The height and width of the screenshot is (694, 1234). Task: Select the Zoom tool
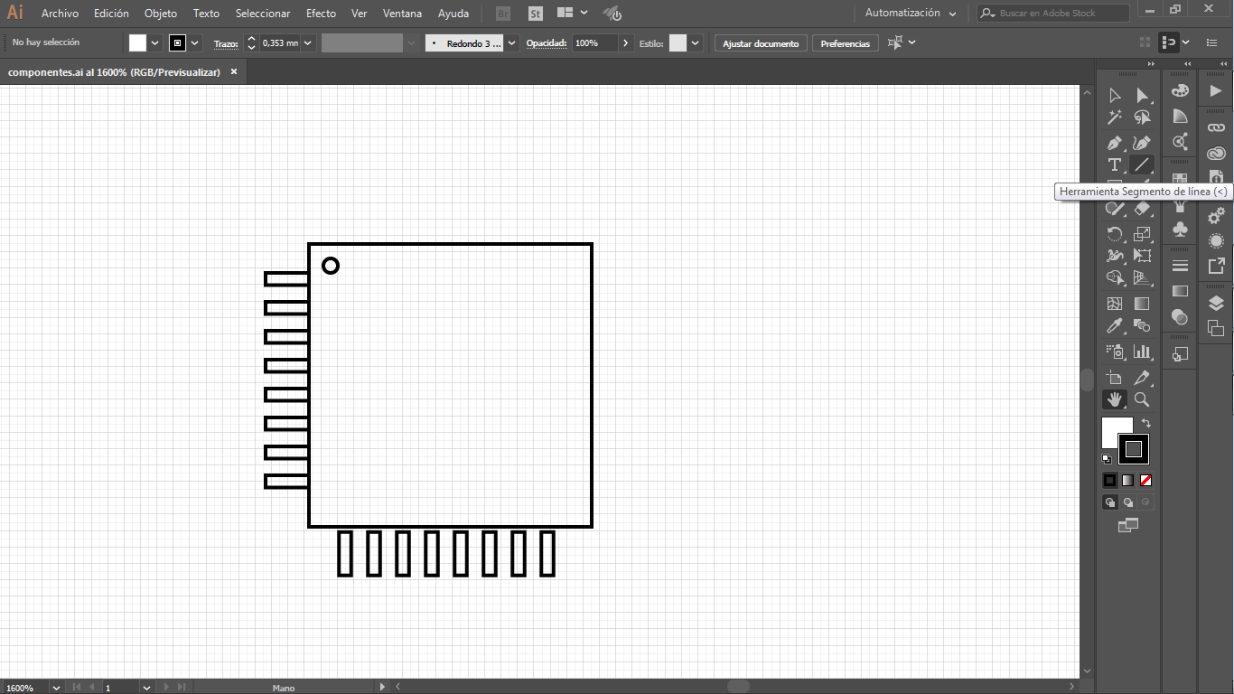(x=1142, y=399)
